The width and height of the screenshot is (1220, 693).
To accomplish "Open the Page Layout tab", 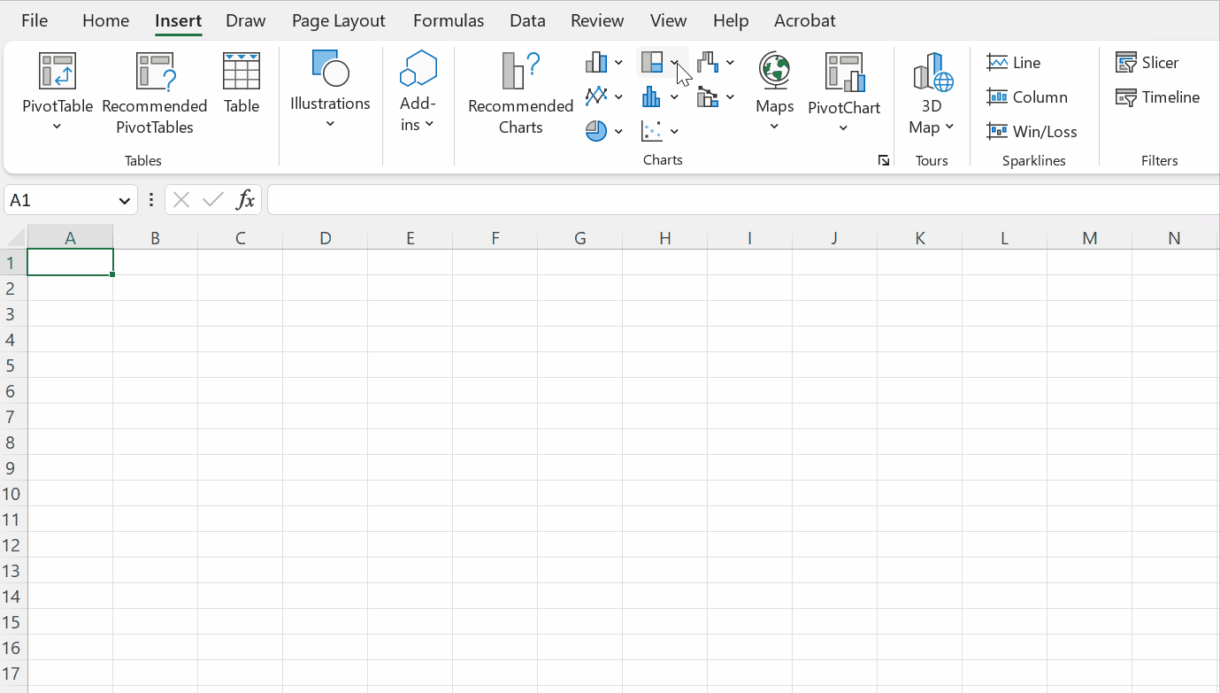I will (x=339, y=20).
